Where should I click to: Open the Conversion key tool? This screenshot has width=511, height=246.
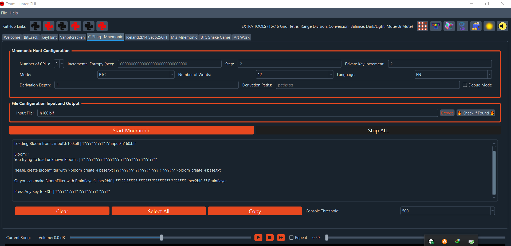(462, 26)
